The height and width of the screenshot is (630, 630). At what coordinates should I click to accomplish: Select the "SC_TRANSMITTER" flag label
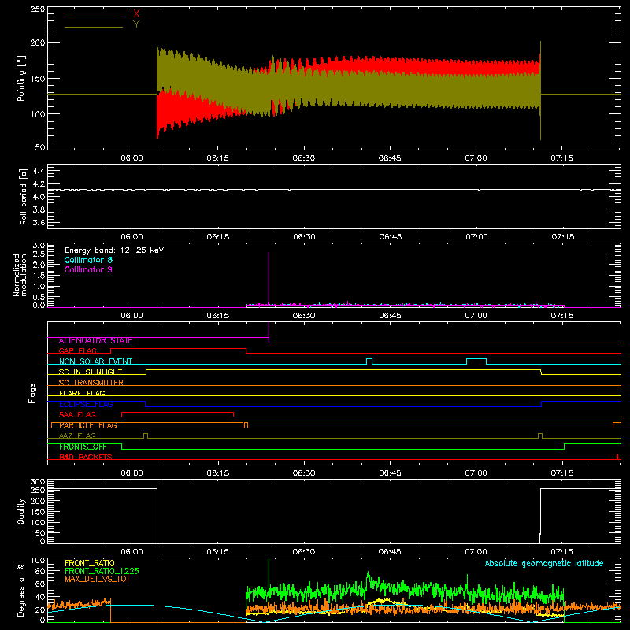pos(91,383)
